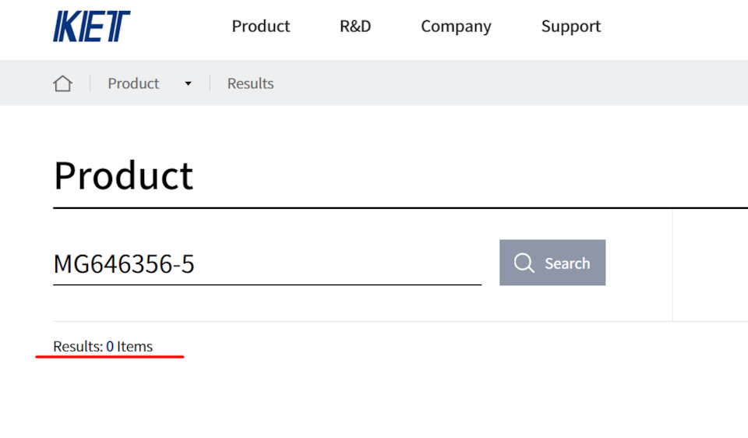Viewport: 748px width, 438px height.
Task: Click the large Product page heading
Action: pos(123,175)
